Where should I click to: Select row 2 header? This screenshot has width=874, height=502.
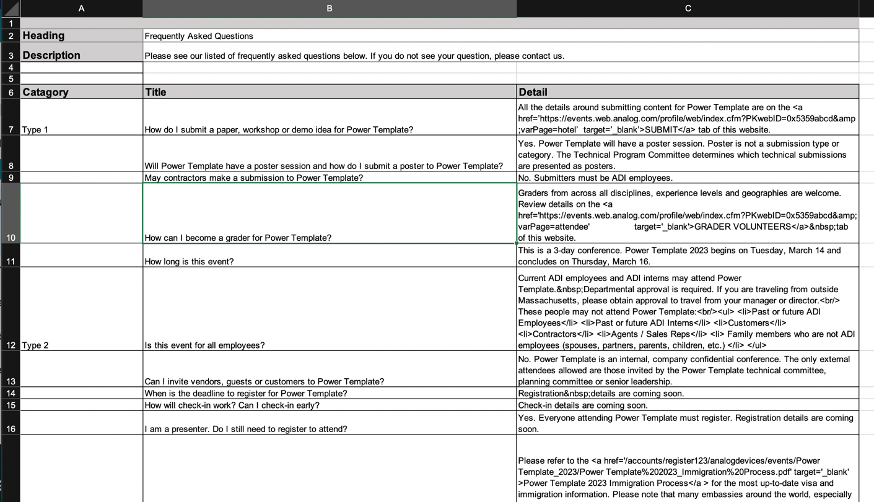tap(11, 36)
